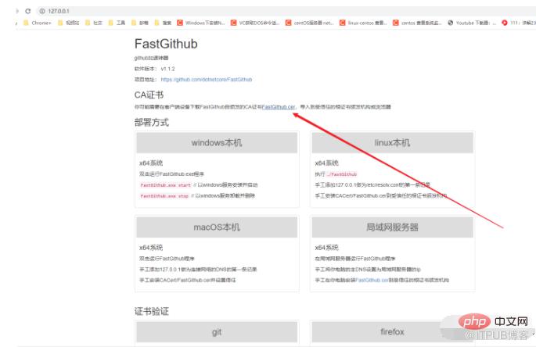The height and width of the screenshot is (347, 536).
Task: Open the 'Windows下安装N...' bookmark
Action: [x=201, y=23]
